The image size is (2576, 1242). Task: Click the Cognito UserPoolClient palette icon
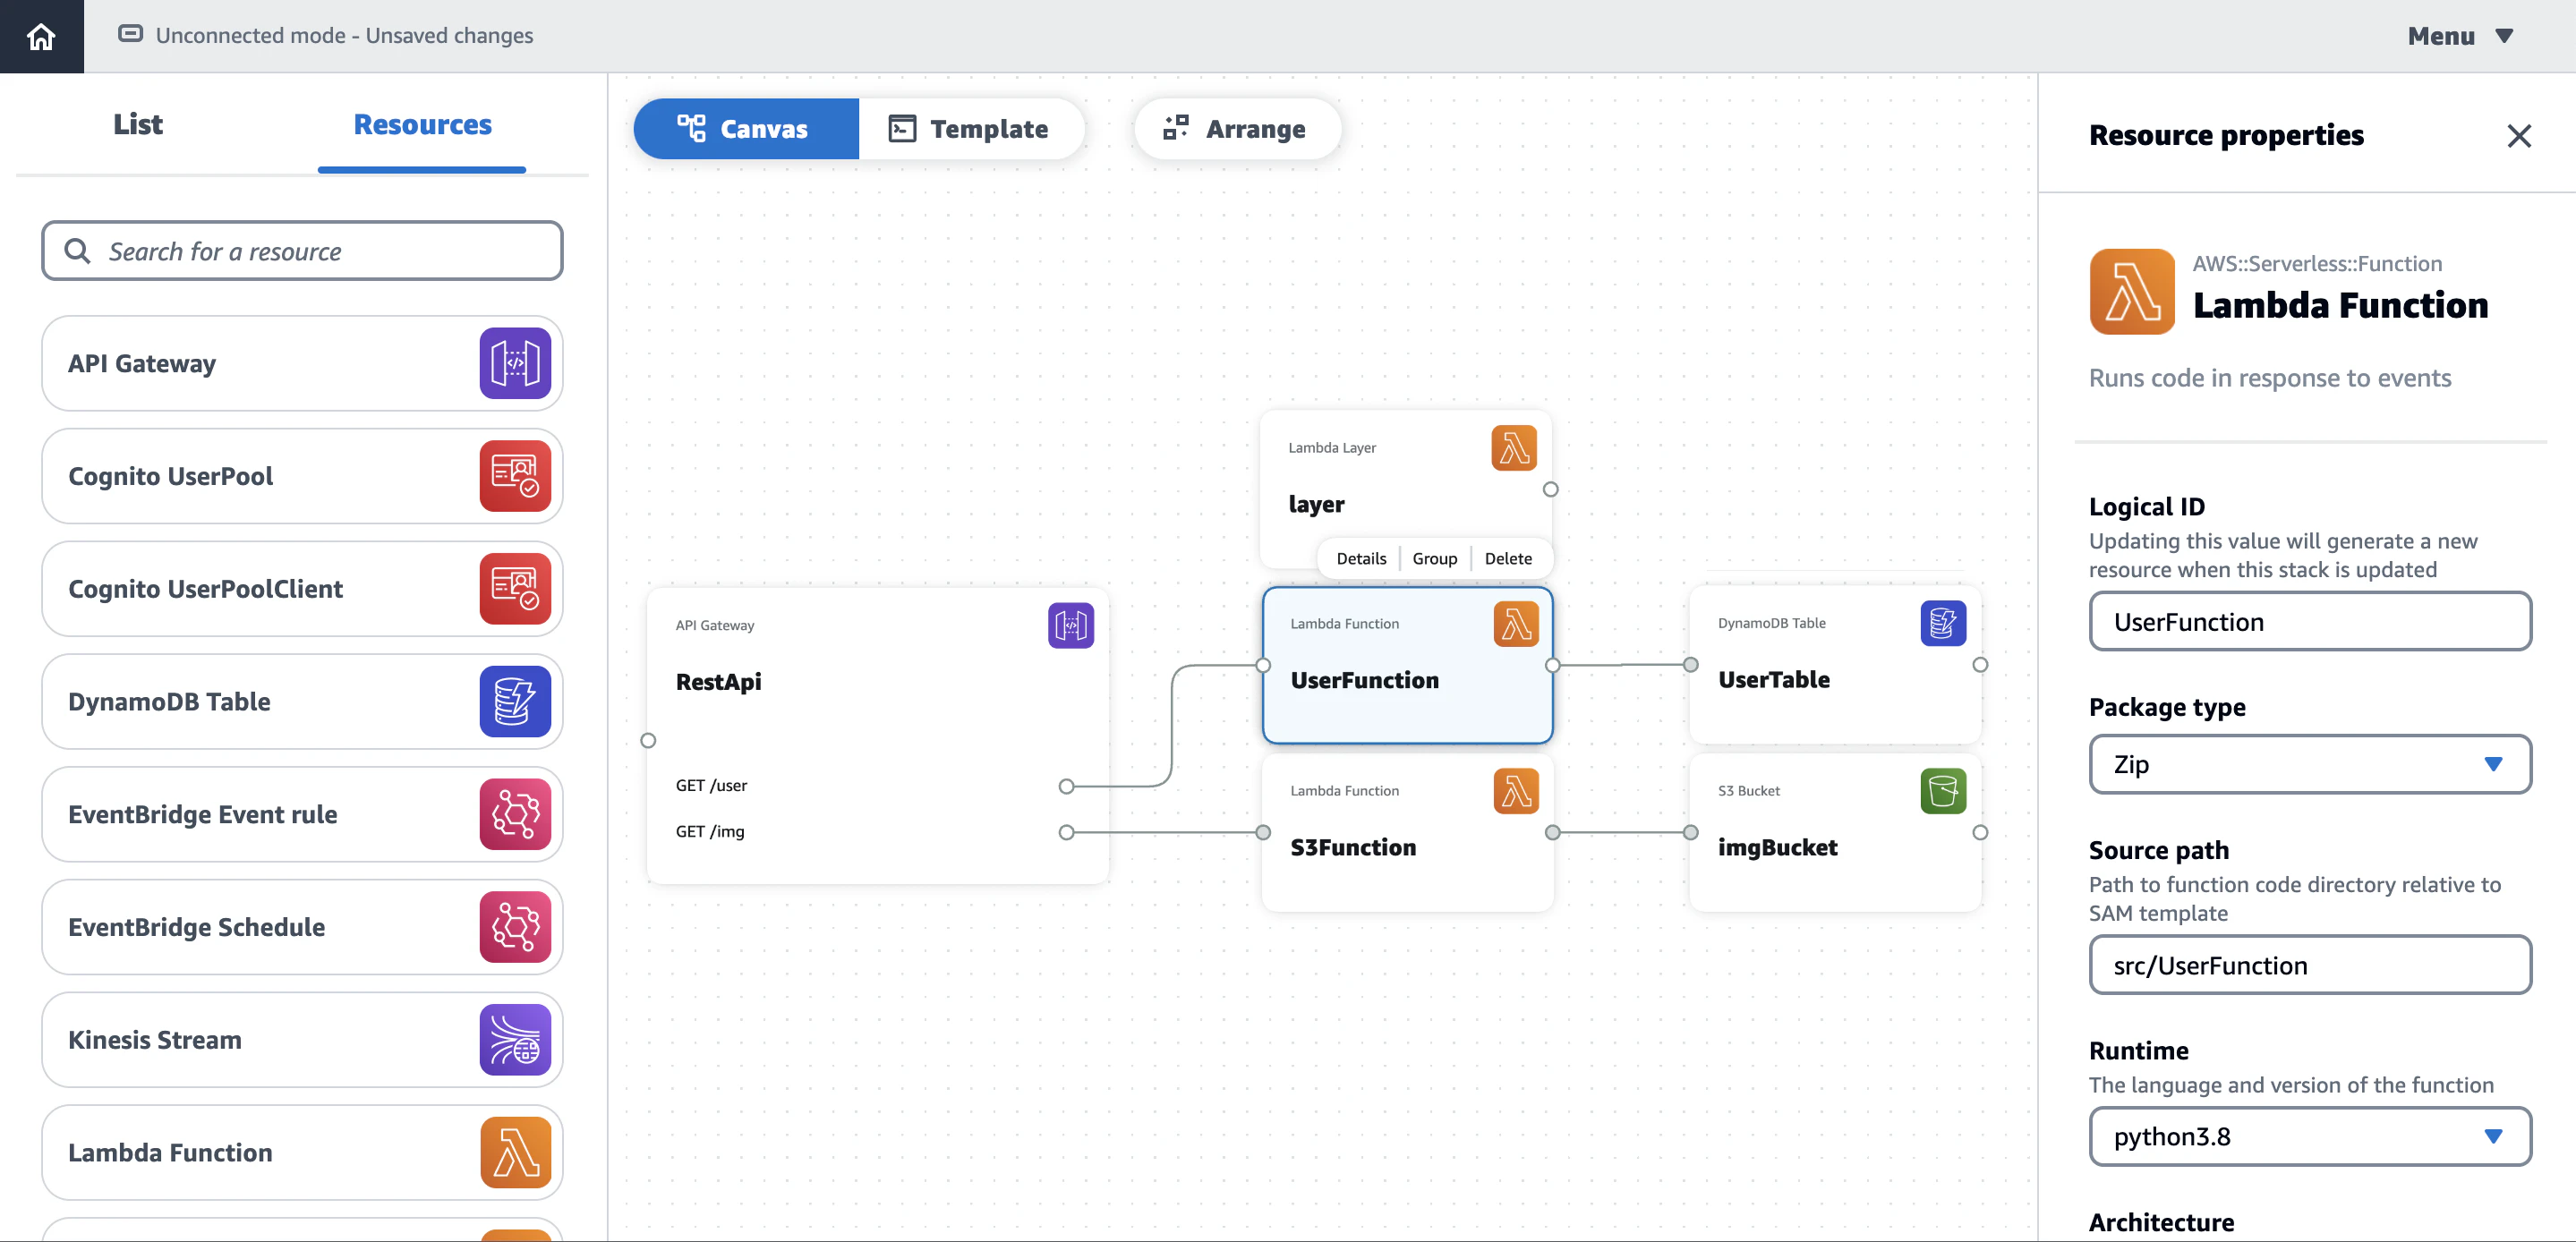coord(515,589)
